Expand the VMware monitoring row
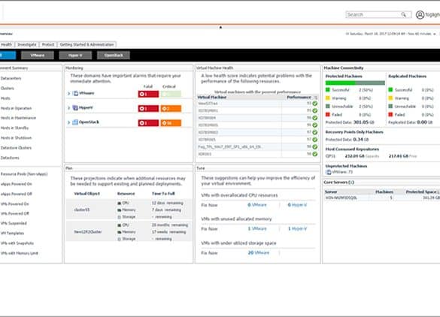This screenshot has height=317, width=440. [x=68, y=93]
